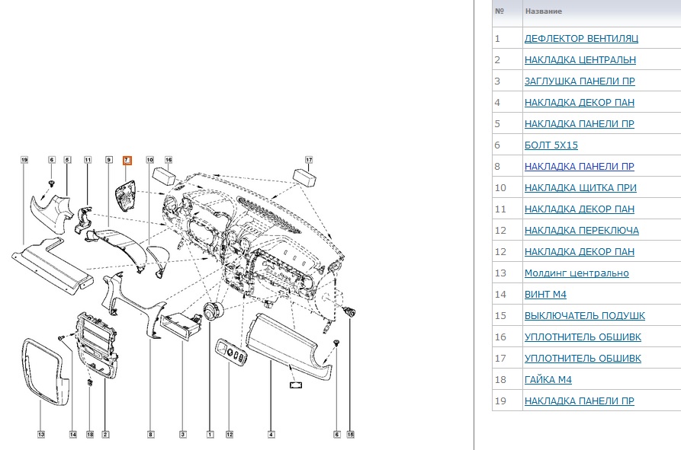The height and width of the screenshot is (450, 681).
Task: Click callout number 16 in the diagram
Action: (x=169, y=160)
